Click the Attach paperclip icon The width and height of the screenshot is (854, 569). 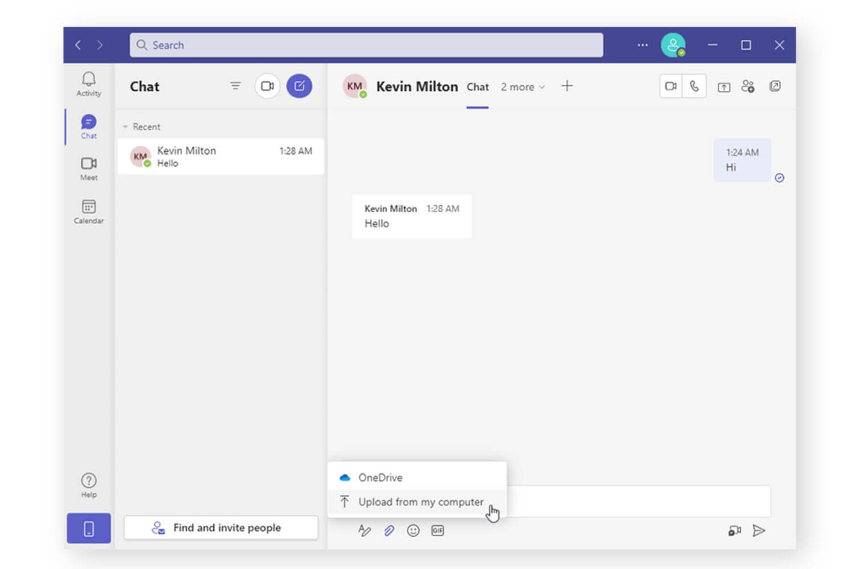click(389, 531)
